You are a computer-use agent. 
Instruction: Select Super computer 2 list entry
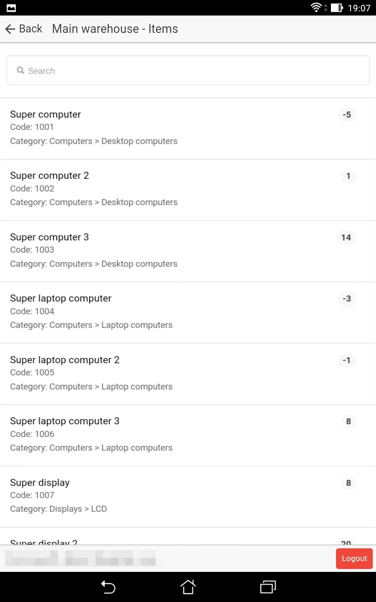point(141,189)
